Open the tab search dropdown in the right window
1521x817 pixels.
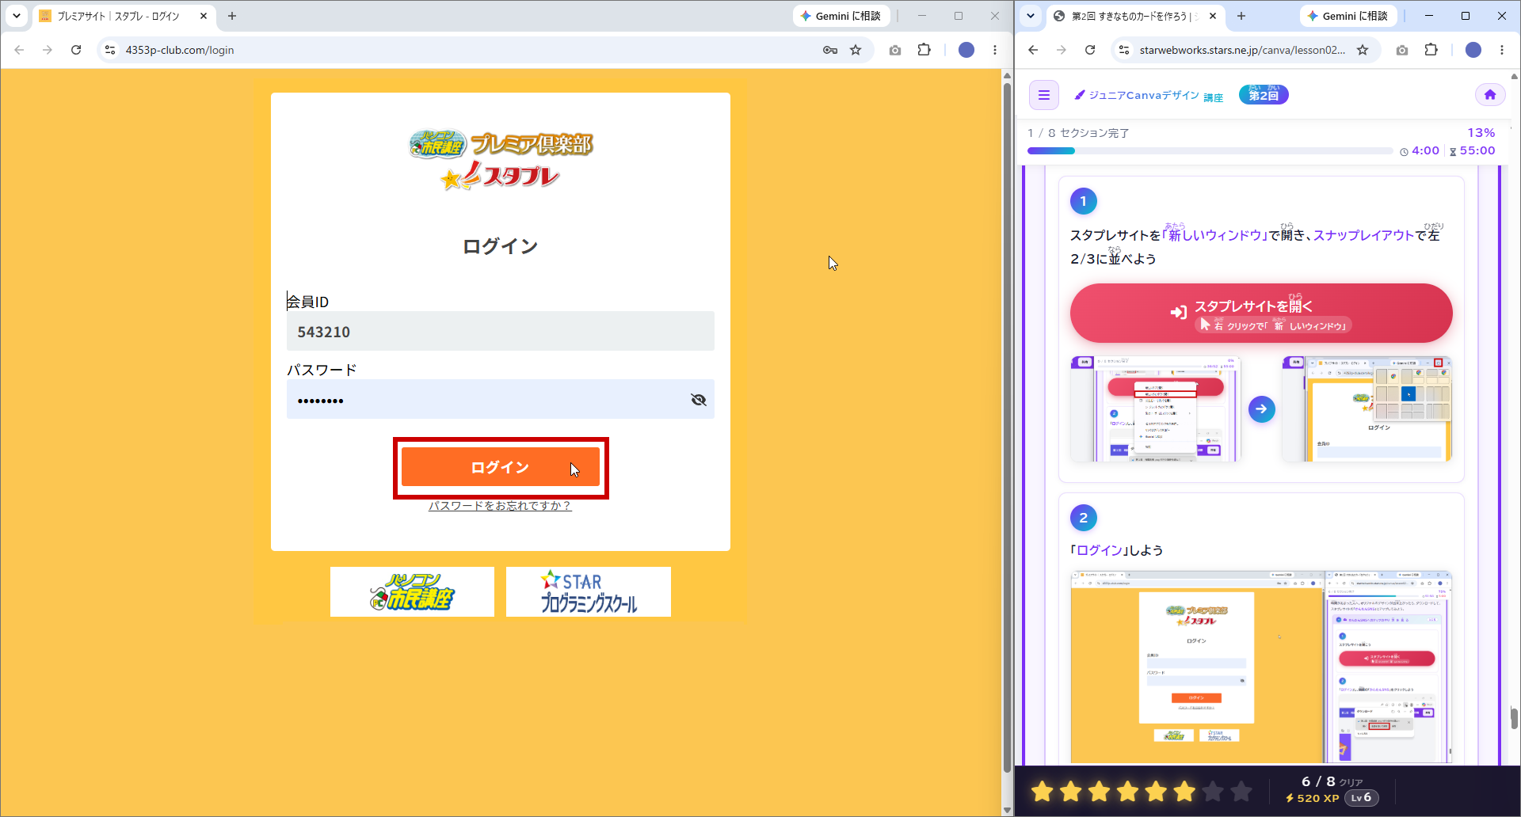[1031, 16]
